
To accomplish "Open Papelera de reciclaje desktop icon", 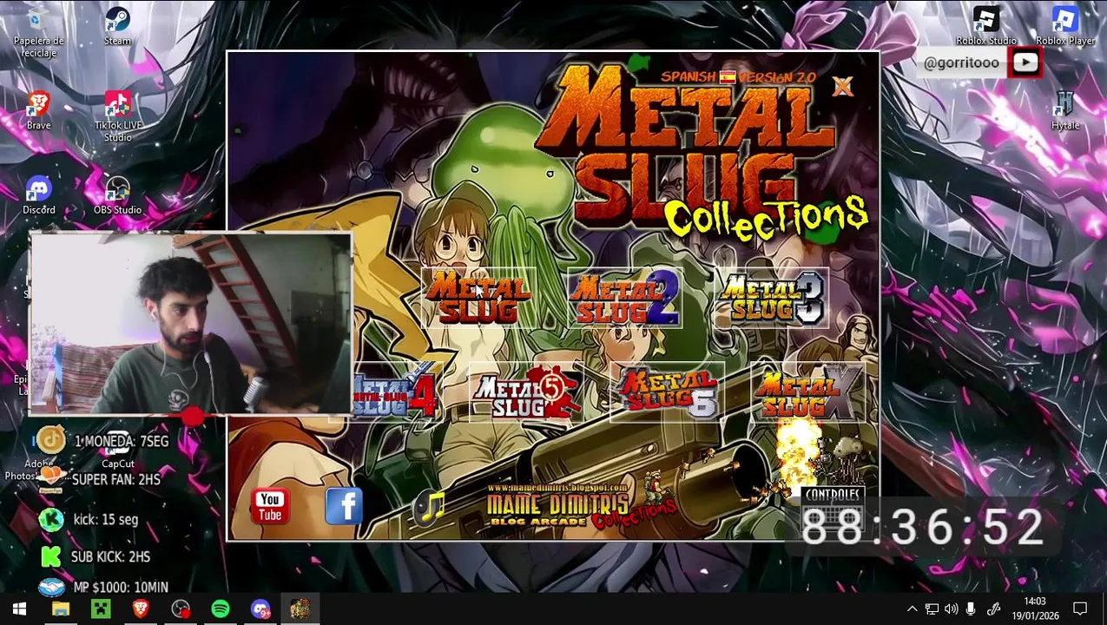I will [x=38, y=32].
